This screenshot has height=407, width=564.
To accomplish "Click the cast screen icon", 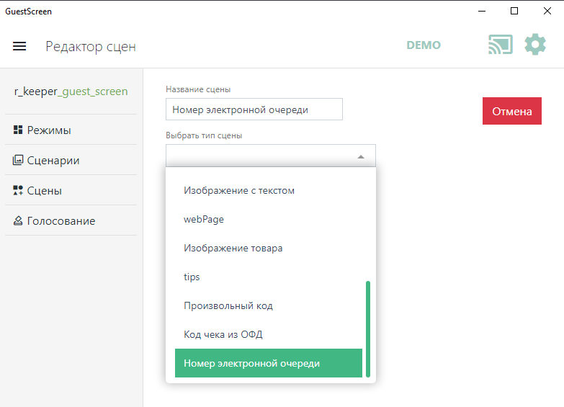I will pos(500,45).
